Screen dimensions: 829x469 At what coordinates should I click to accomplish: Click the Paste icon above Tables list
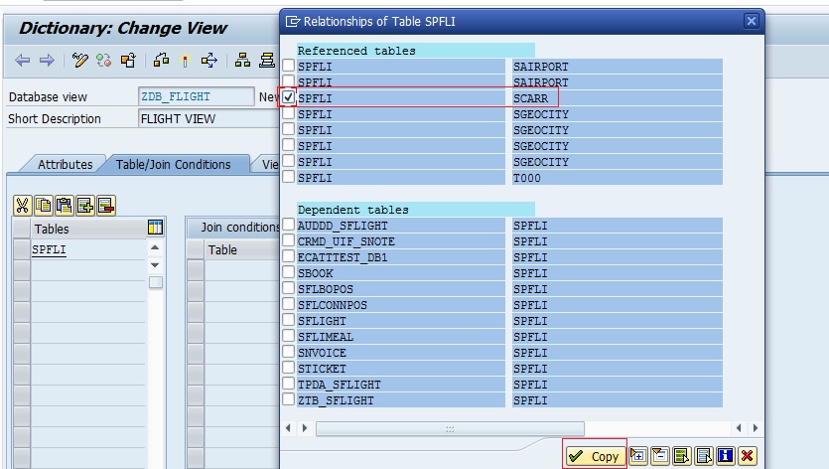(64, 205)
